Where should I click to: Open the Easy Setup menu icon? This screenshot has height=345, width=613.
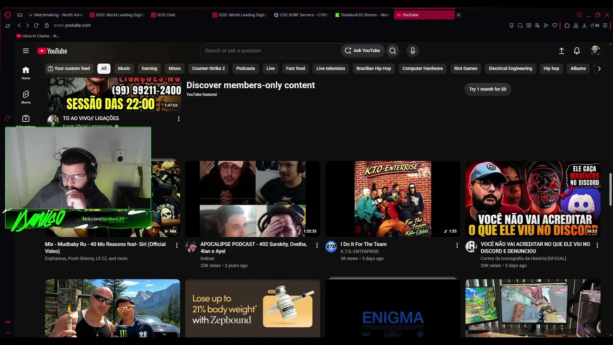tap(606, 25)
